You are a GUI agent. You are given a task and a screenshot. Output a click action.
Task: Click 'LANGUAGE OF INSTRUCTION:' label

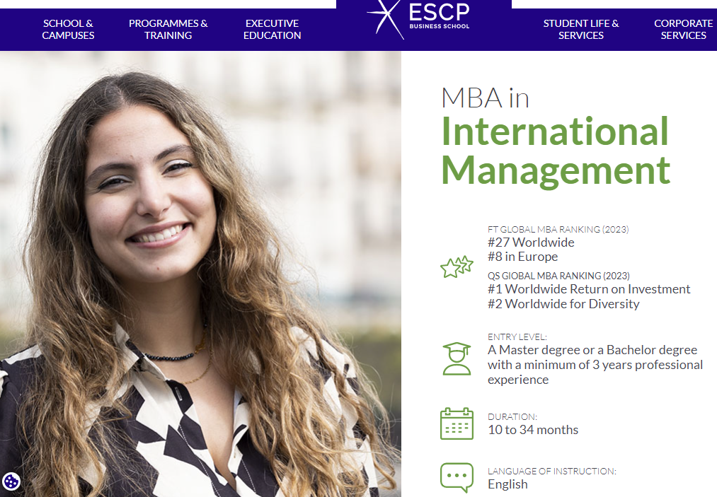[x=552, y=472]
